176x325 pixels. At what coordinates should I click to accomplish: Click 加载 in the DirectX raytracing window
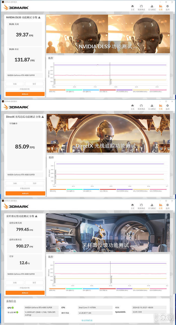point(15,183)
